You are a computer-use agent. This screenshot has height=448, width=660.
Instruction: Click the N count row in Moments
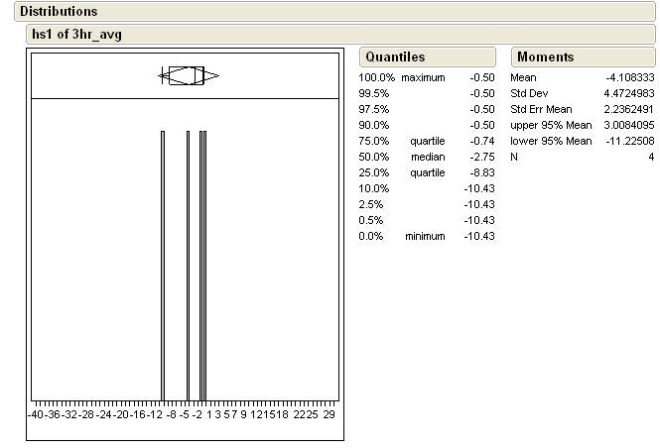[583, 157]
